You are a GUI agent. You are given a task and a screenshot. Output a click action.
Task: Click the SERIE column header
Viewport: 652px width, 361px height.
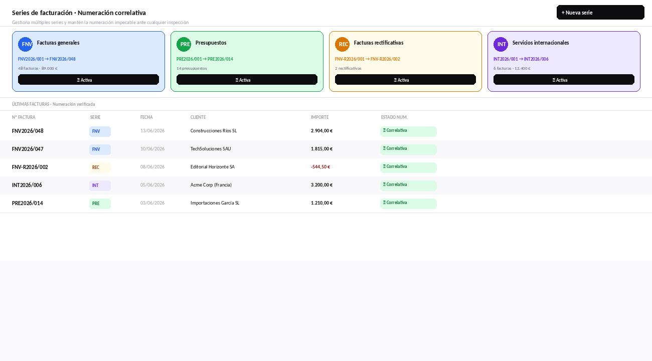click(95, 117)
